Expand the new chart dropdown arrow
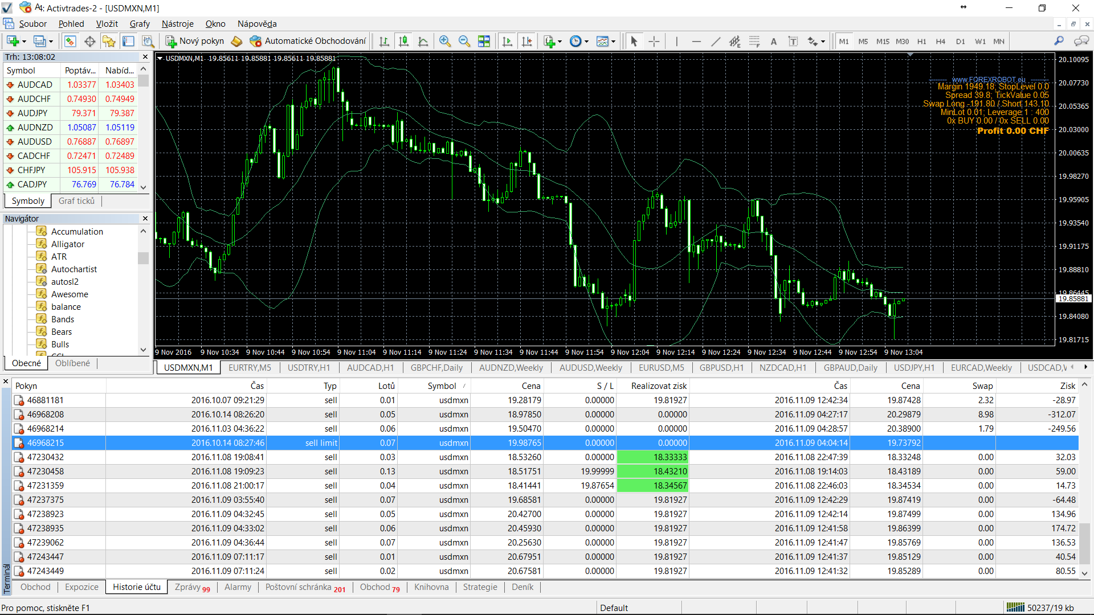 tap(24, 42)
